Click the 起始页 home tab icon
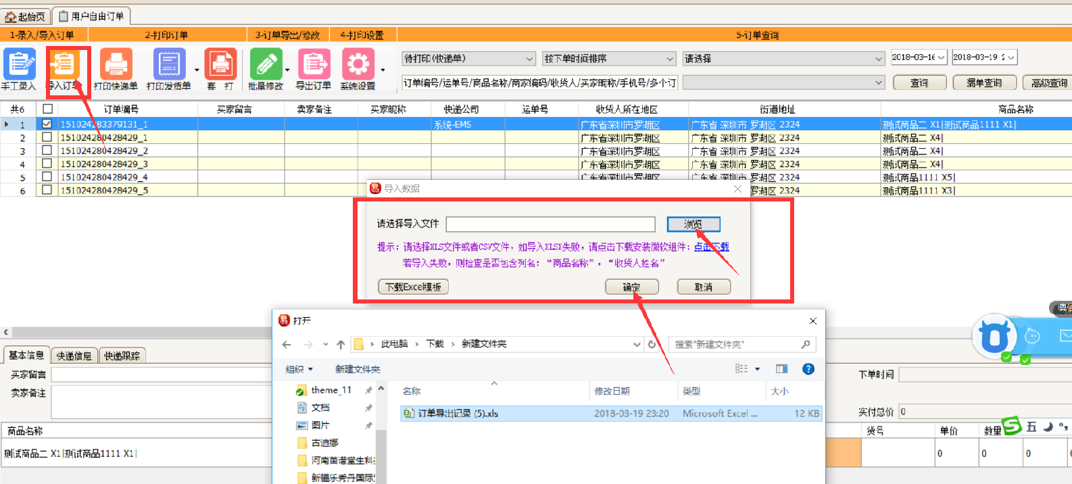This screenshot has width=1072, height=484. pyautogui.click(x=10, y=16)
